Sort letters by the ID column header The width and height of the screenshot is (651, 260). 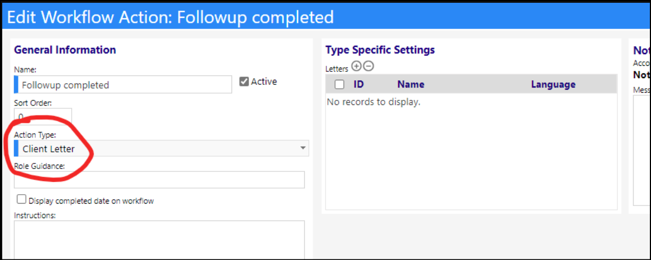tap(358, 84)
